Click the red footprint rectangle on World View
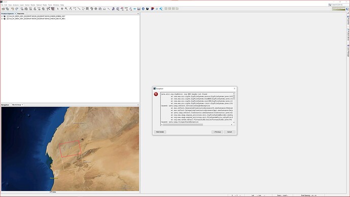 pos(69,149)
